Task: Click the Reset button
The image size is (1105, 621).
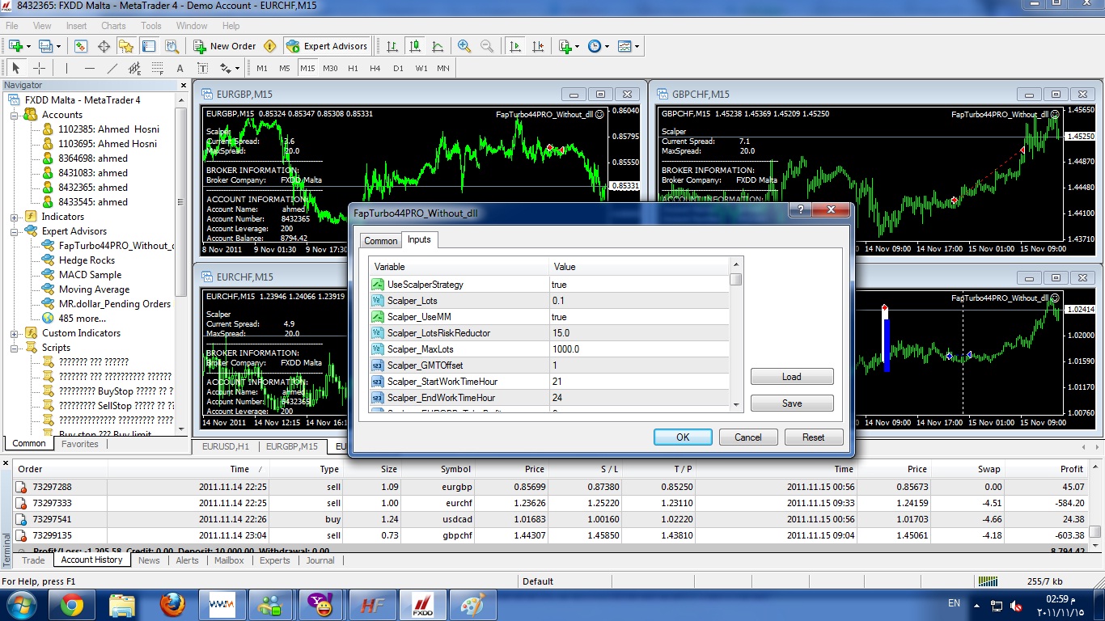Action: click(814, 437)
